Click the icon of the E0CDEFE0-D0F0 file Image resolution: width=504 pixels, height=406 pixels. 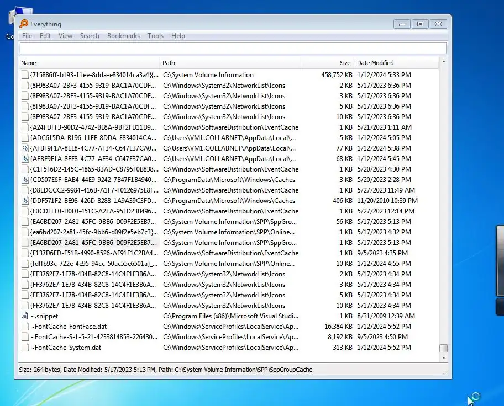click(25, 211)
